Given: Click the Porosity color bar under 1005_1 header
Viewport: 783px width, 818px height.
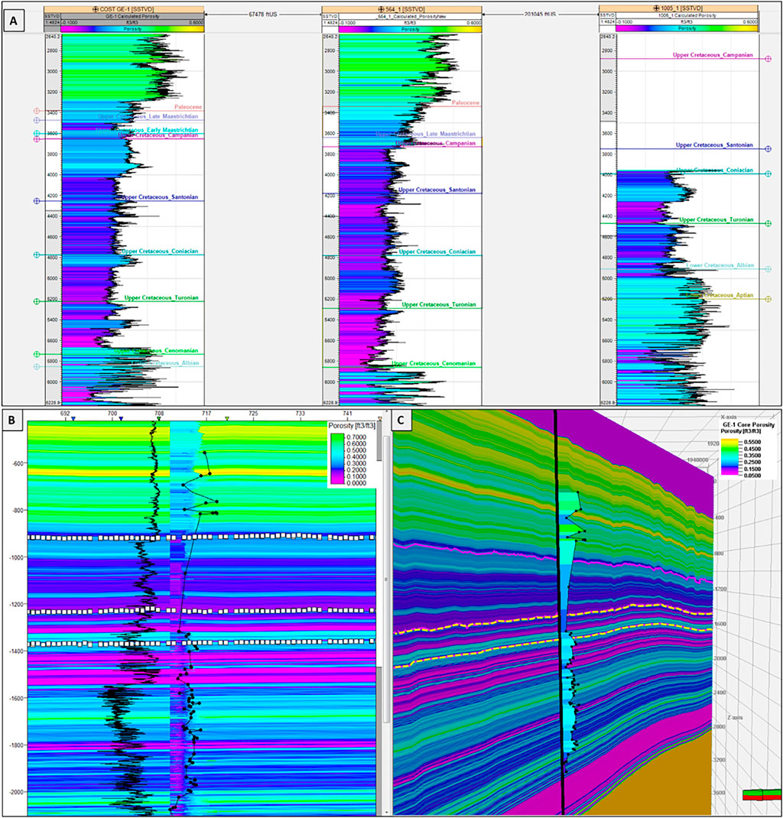Looking at the screenshot, I should [687, 29].
